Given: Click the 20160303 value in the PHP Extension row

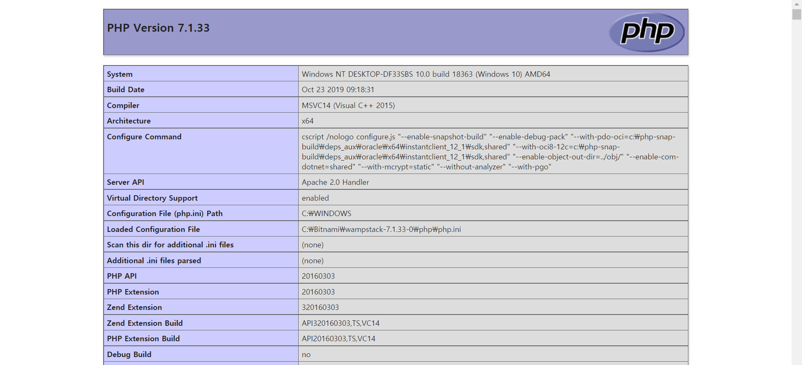Looking at the screenshot, I should [x=318, y=292].
